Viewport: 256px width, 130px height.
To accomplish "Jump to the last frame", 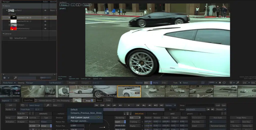I will click(x=161, y=105).
